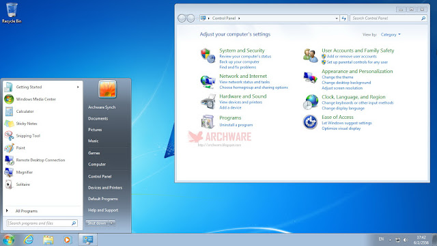Click Adjust screen resolution link

[x=342, y=88]
